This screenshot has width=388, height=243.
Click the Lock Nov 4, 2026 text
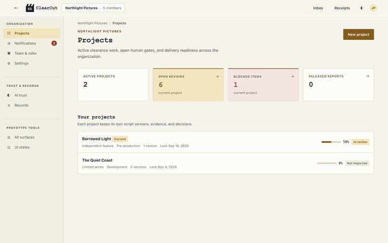coord(163,167)
